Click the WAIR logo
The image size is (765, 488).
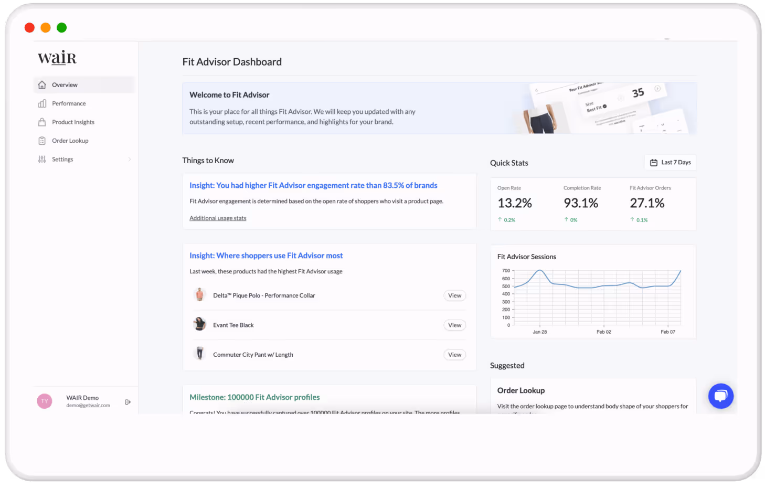pyautogui.click(x=57, y=58)
